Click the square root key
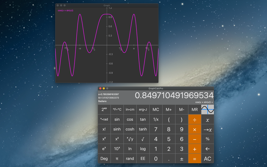Viewport: 267px width, 167px height. pyautogui.click(x=143, y=139)
